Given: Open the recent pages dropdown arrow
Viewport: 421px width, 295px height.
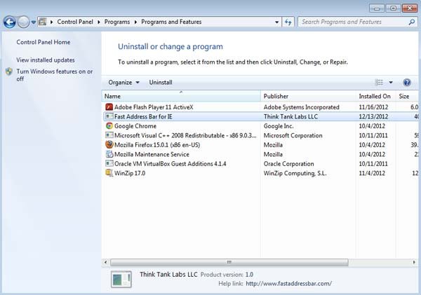Looking at the screenshot, I should point(33,22).
